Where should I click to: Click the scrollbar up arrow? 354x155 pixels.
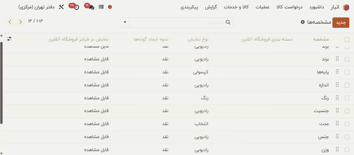1,35
